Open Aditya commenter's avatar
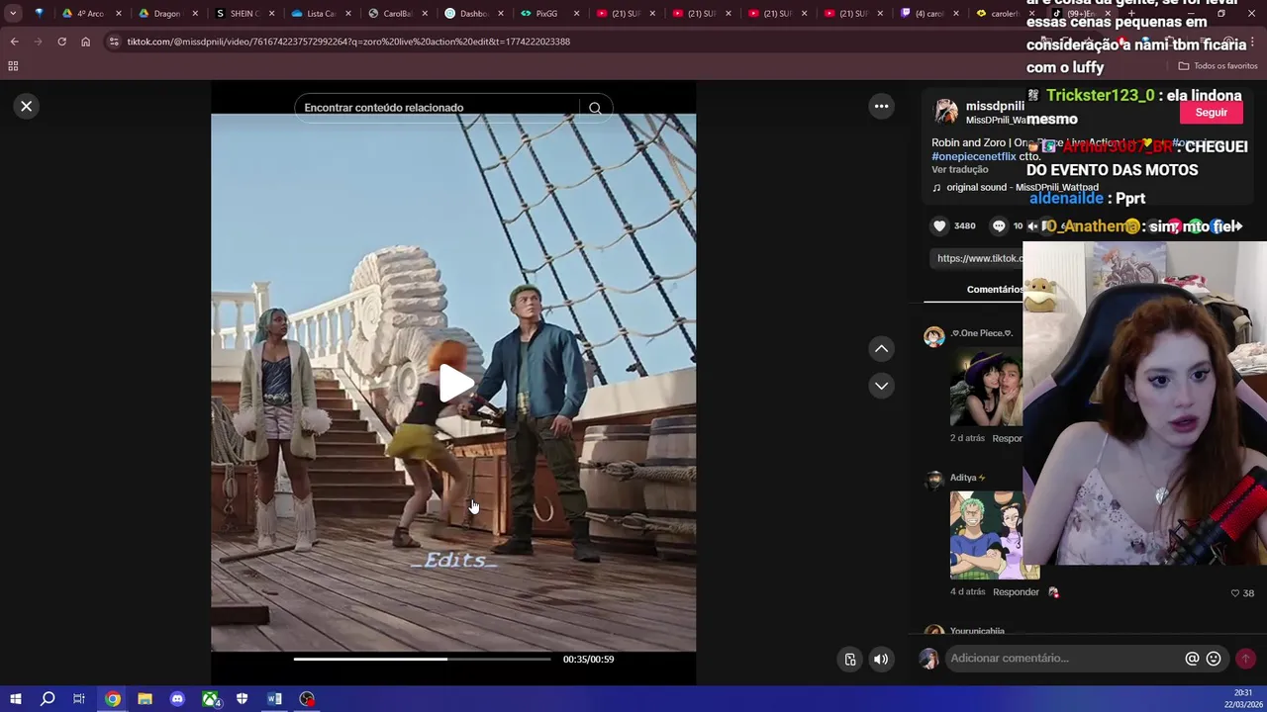1267x712 pixels. (x=933, y=481)
